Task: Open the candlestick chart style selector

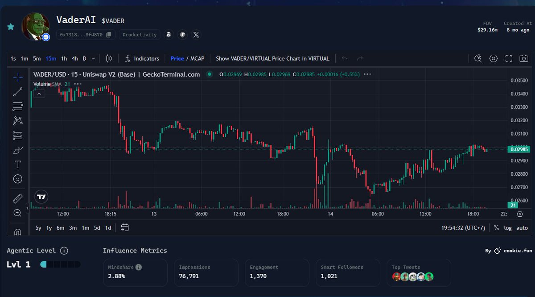Action: click(x=109, y=58)
